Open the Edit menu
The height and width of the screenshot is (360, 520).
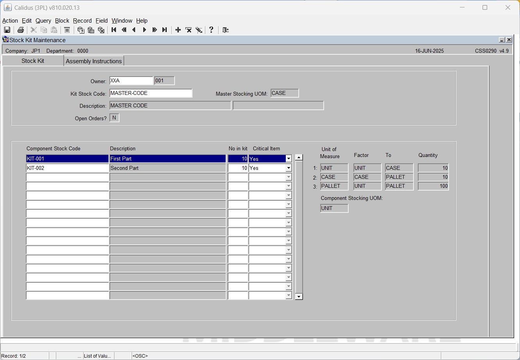coord(27,21)
